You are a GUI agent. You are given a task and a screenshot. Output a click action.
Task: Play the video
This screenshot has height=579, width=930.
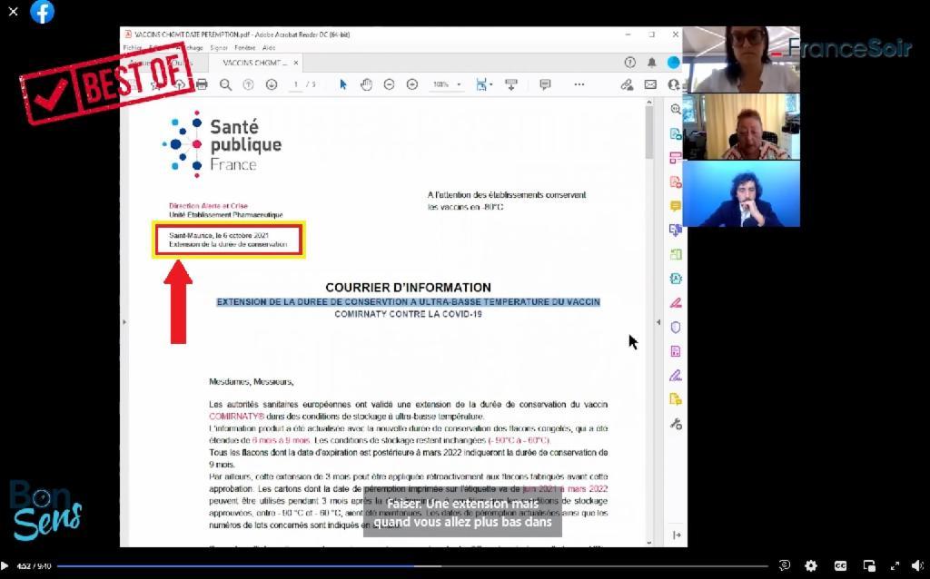5,566
